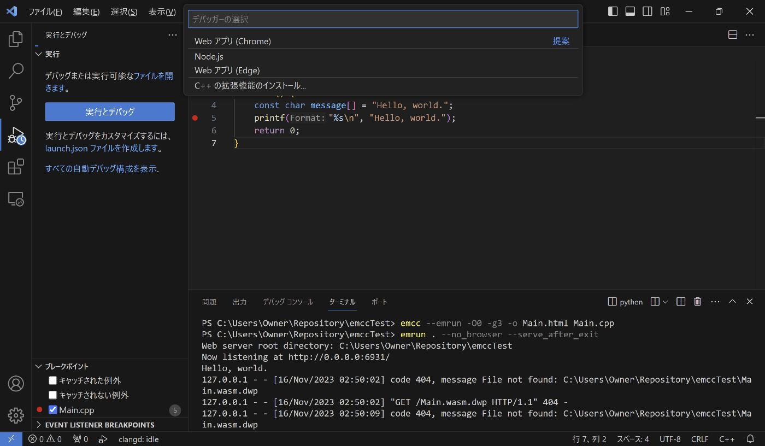Click clangd: idle status bar entry
Screen dimensions: 765x446
coord(139,439)
